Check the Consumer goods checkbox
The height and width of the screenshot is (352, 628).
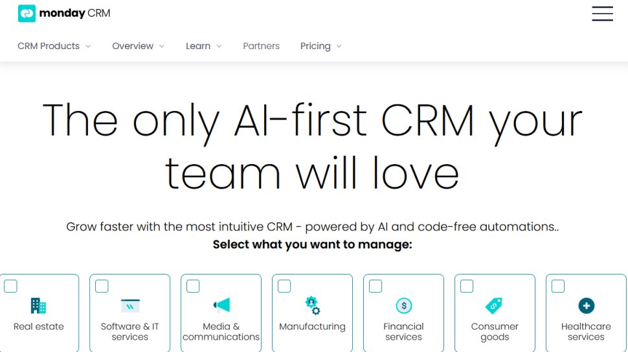[467, 286]
